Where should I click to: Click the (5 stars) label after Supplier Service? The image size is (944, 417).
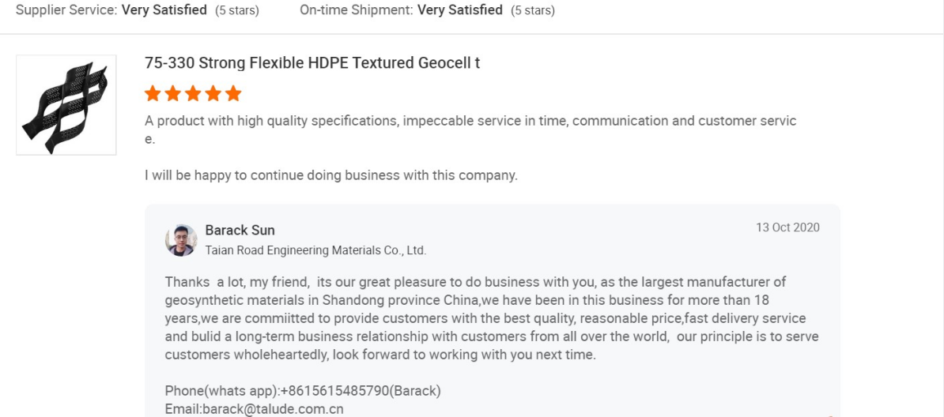237,11
